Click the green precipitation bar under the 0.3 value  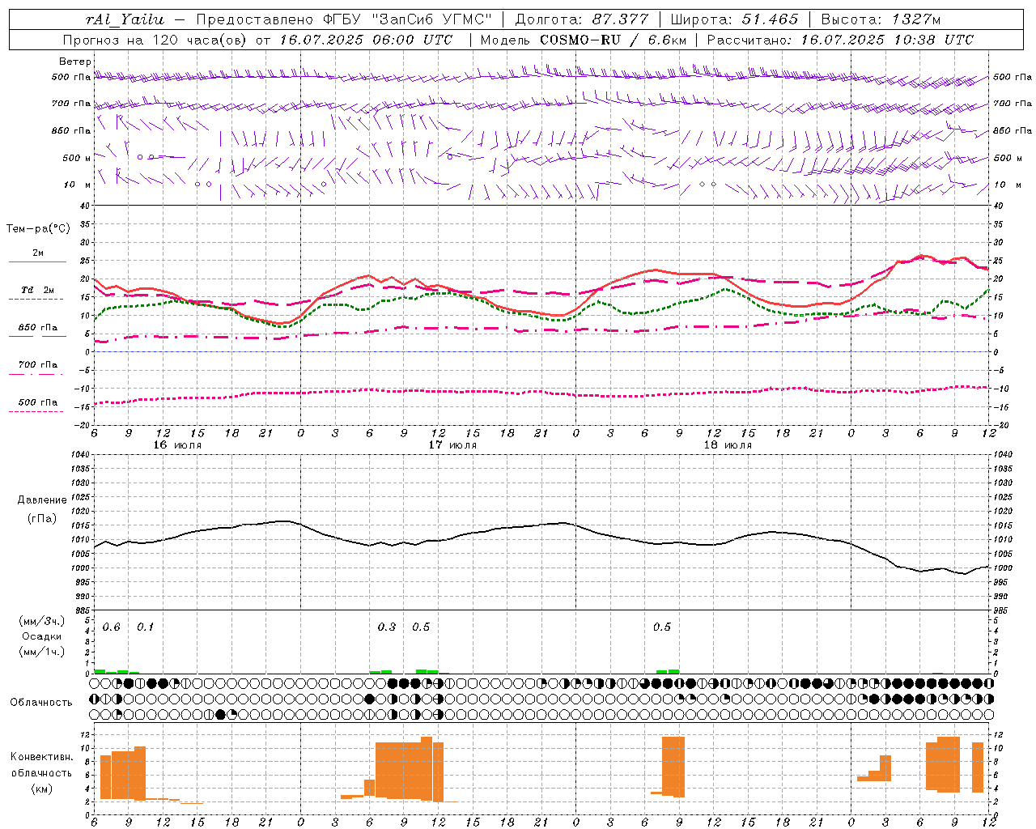click(x=380, y=671)
